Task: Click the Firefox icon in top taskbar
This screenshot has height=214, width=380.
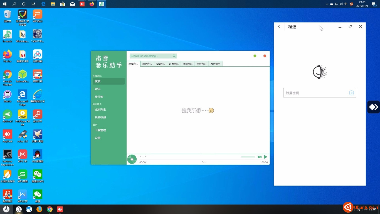Action: coord(92,4)
